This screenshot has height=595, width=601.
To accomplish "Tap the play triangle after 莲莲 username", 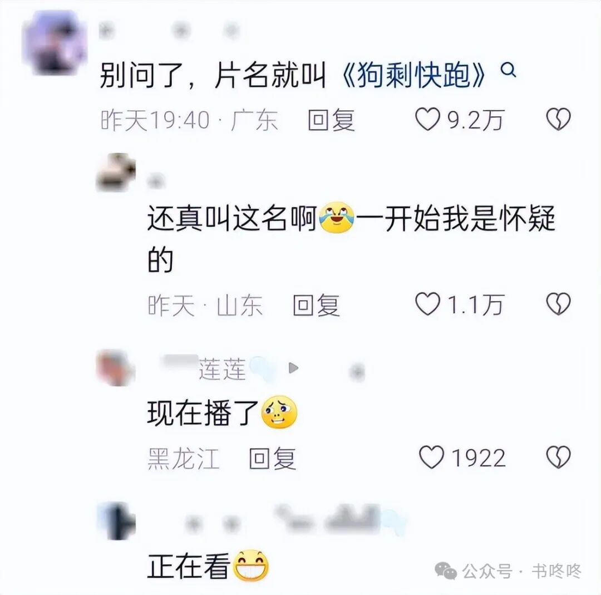I will click(293, 368).
